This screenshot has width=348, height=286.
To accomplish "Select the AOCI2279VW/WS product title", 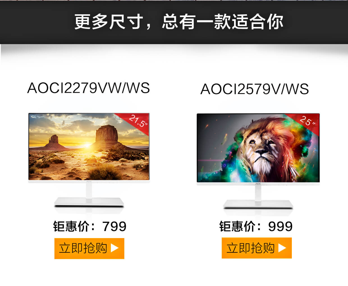I will [x=89, y=88].
